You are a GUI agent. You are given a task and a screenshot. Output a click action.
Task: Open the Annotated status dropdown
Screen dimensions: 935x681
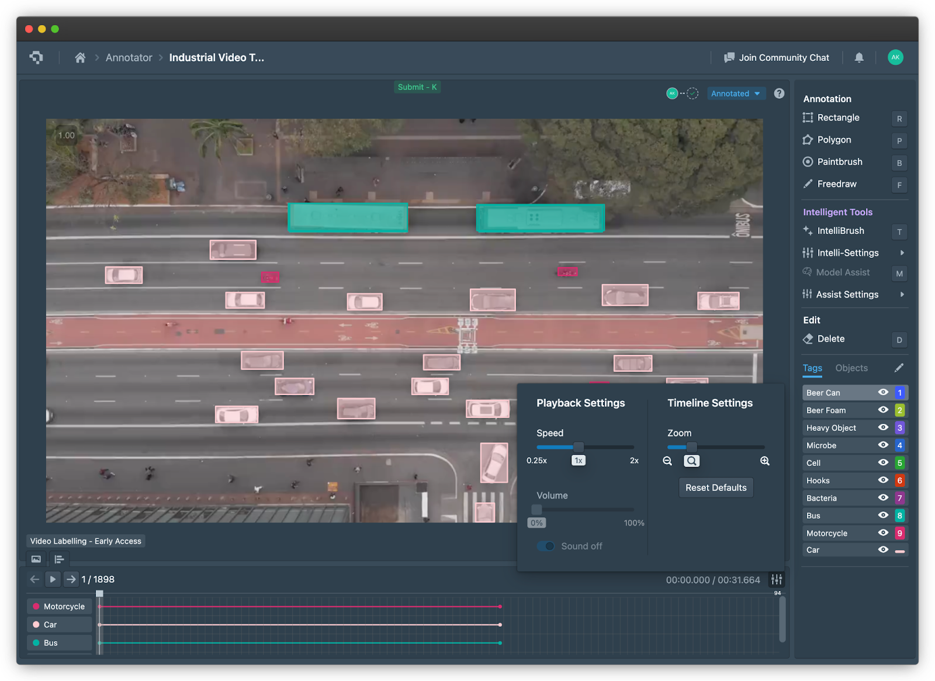tap(736, 93)
